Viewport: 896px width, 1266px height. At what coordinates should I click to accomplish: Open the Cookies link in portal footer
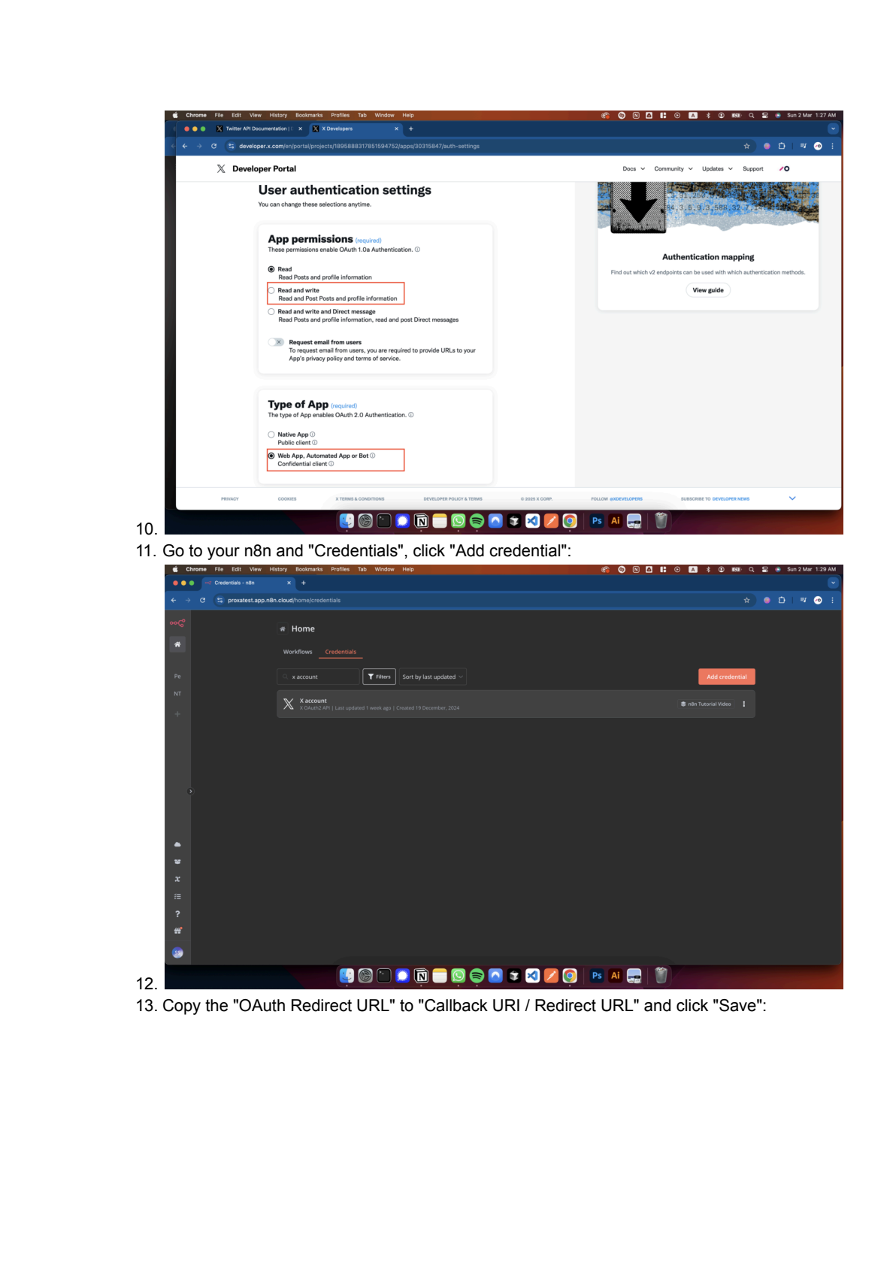(x=287, y=498)
